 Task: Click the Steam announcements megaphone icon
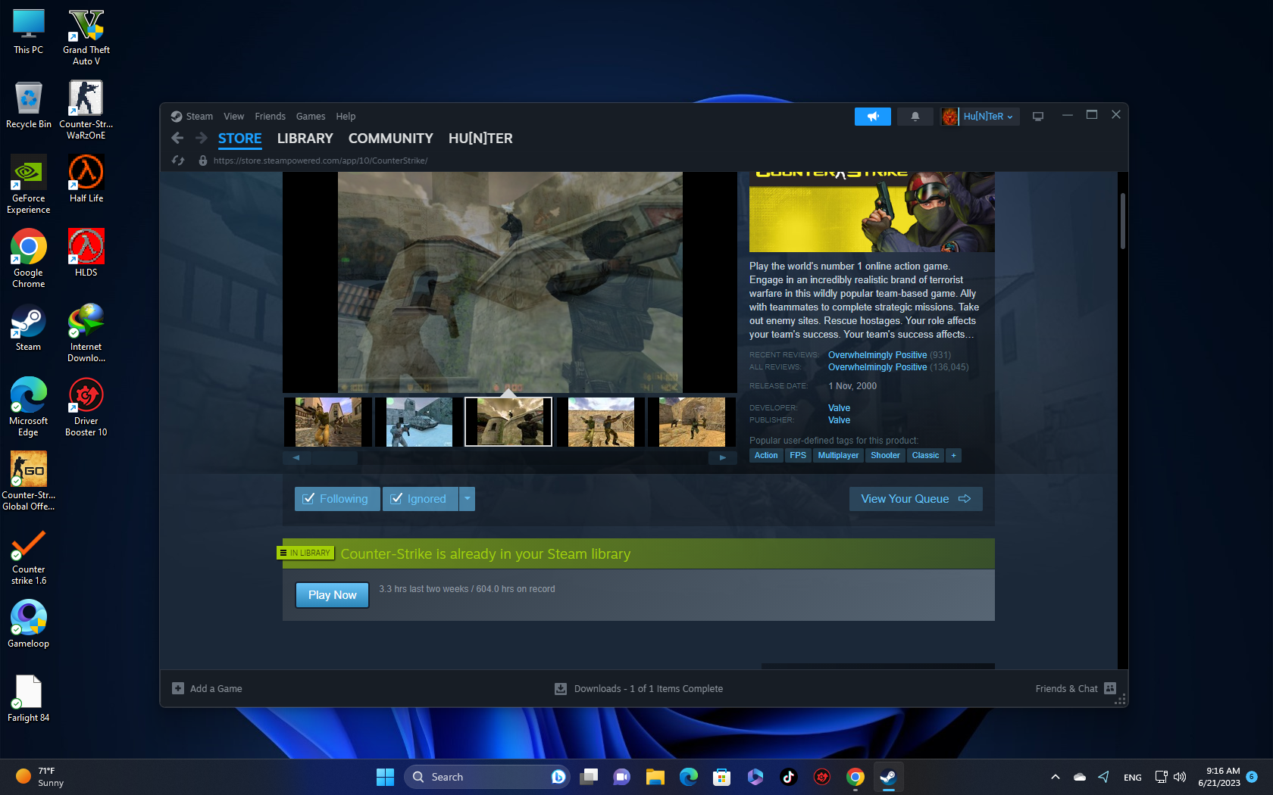click(x=872, y=117)
